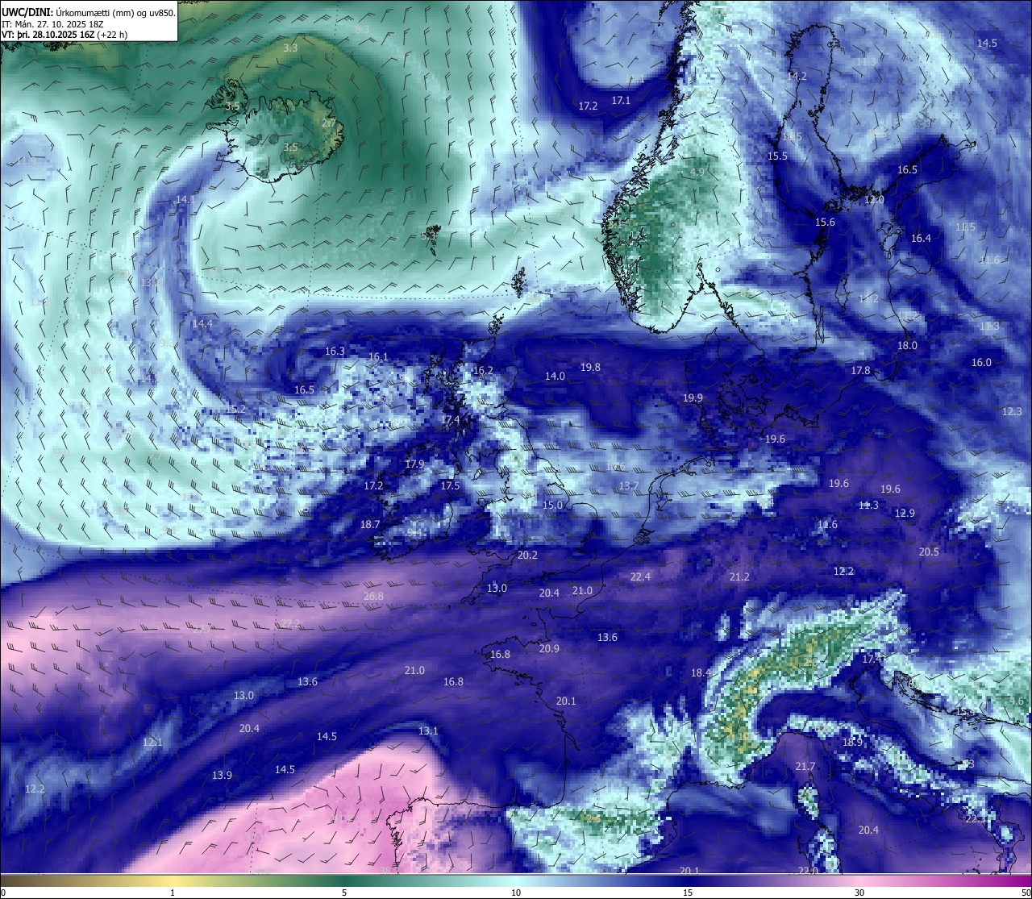Click the map value 12.9
1032x899 pixels.
pyautogui.click(x=905, y=514)
